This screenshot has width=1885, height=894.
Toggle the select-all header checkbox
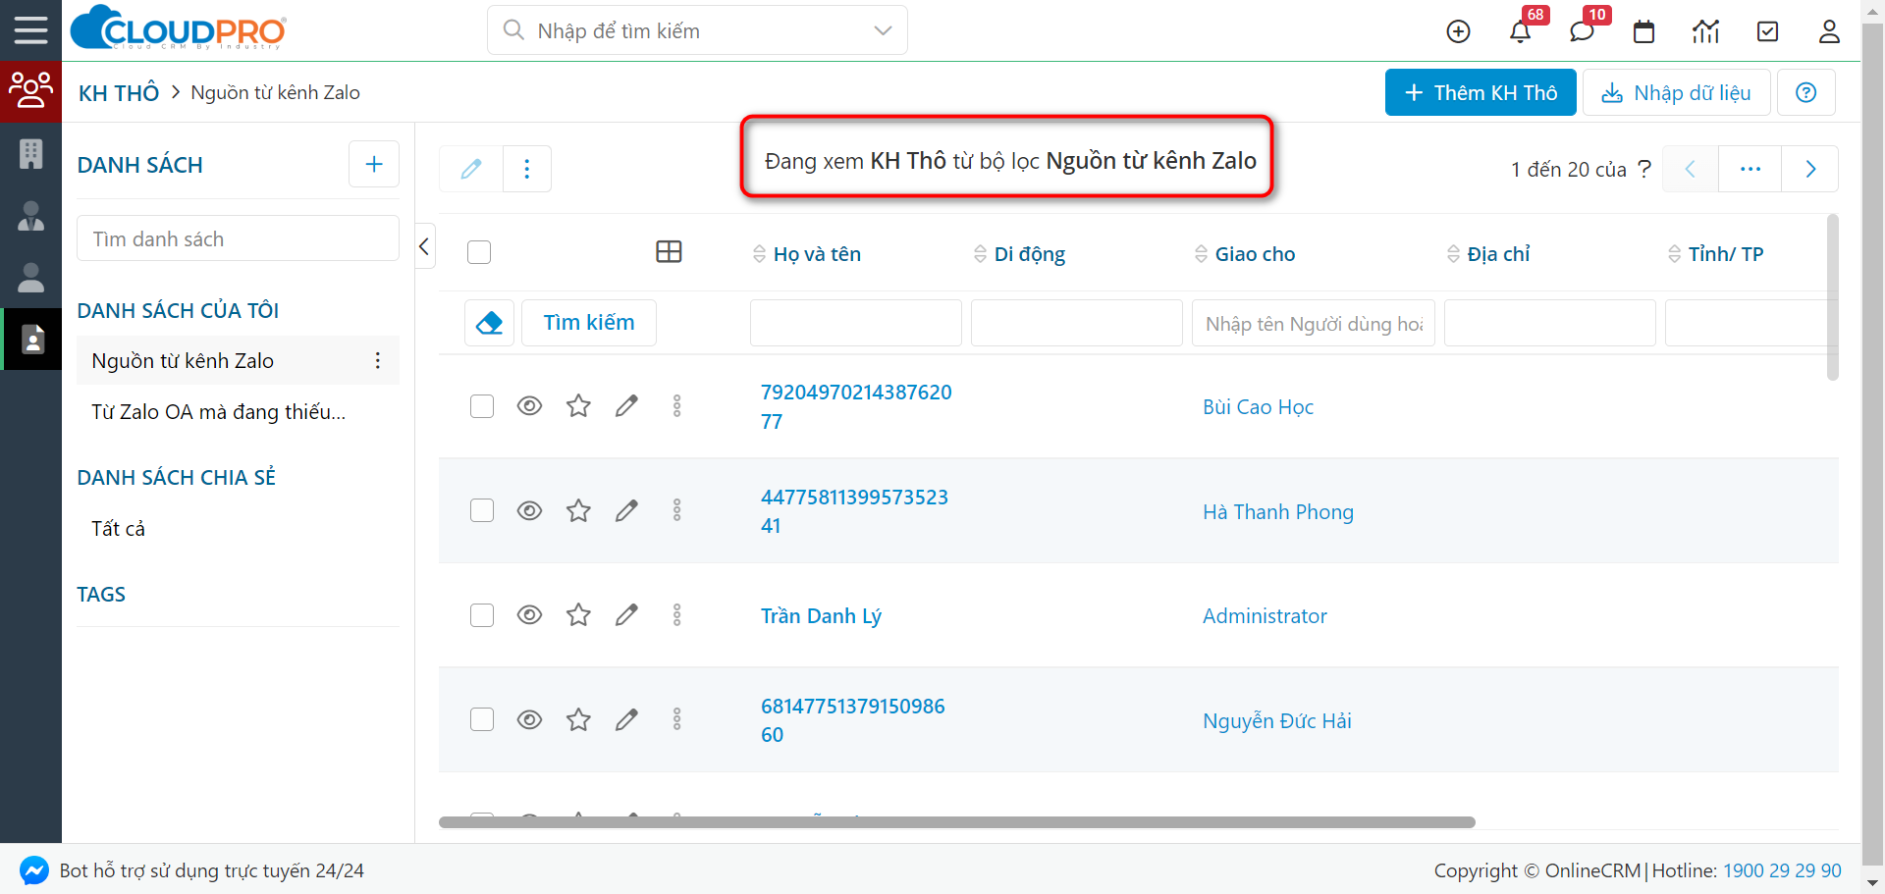[x=479, y=252]
